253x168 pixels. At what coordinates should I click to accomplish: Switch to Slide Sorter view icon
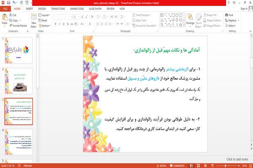pos(198,166)
